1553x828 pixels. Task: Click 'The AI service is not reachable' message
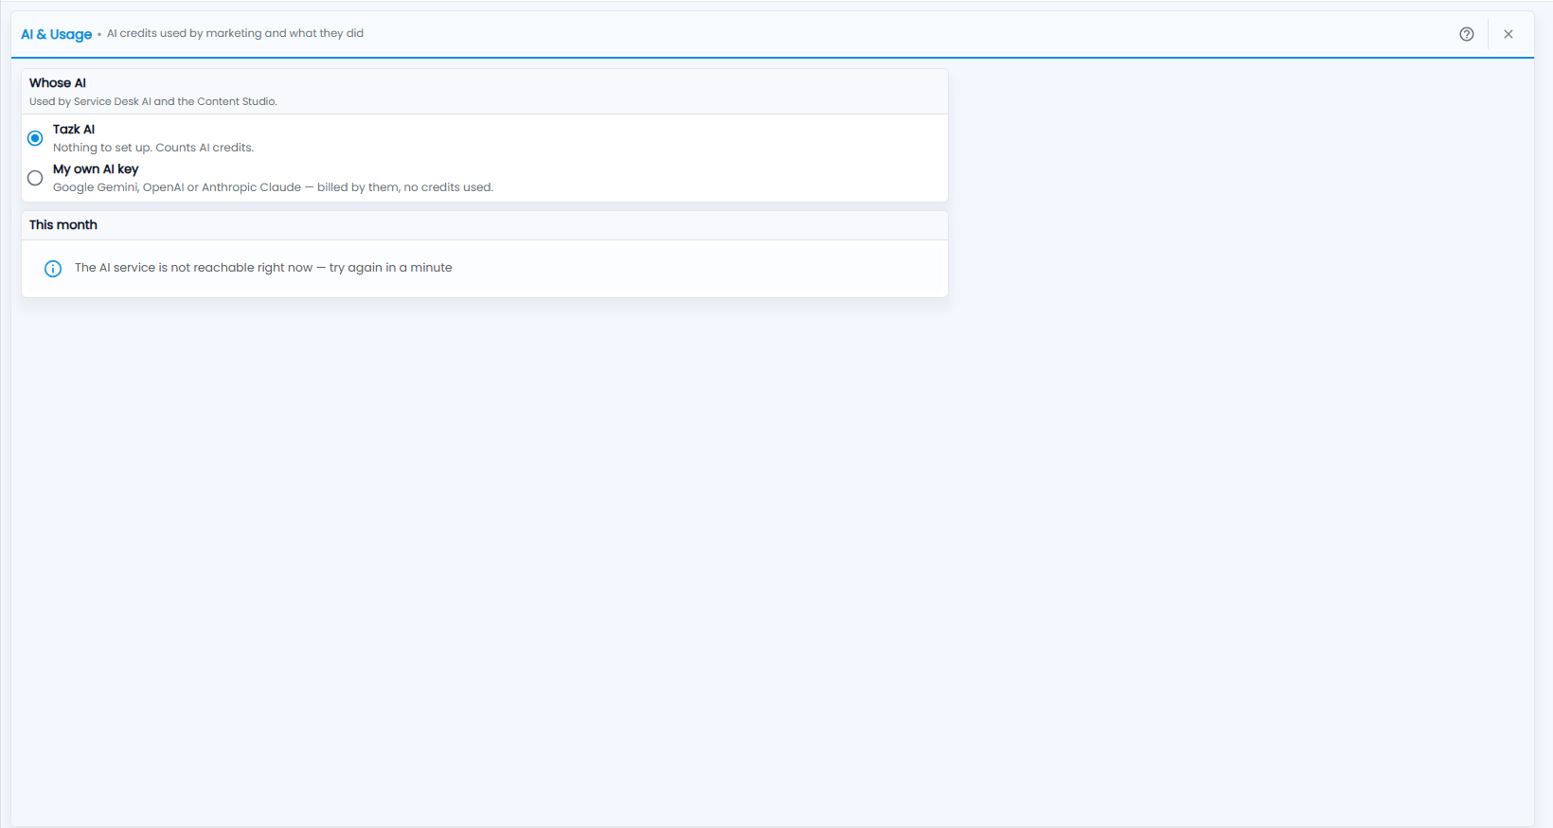click(x=263, y=268)
